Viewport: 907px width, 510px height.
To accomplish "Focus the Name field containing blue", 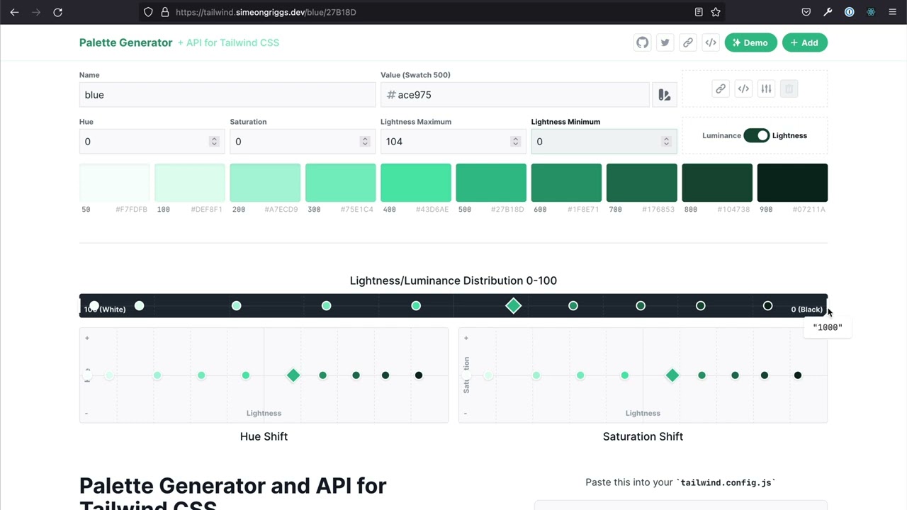I will pyautogui.click(x=227, y=95).
